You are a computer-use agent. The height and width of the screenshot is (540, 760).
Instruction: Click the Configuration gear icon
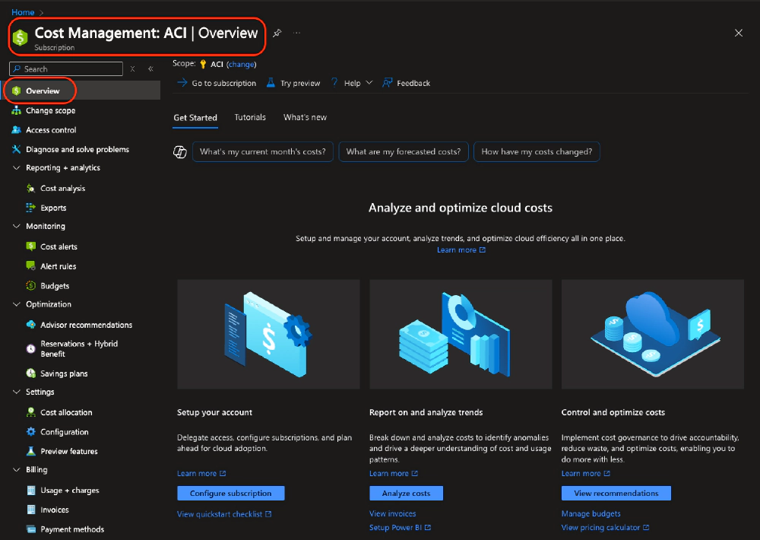31,431
